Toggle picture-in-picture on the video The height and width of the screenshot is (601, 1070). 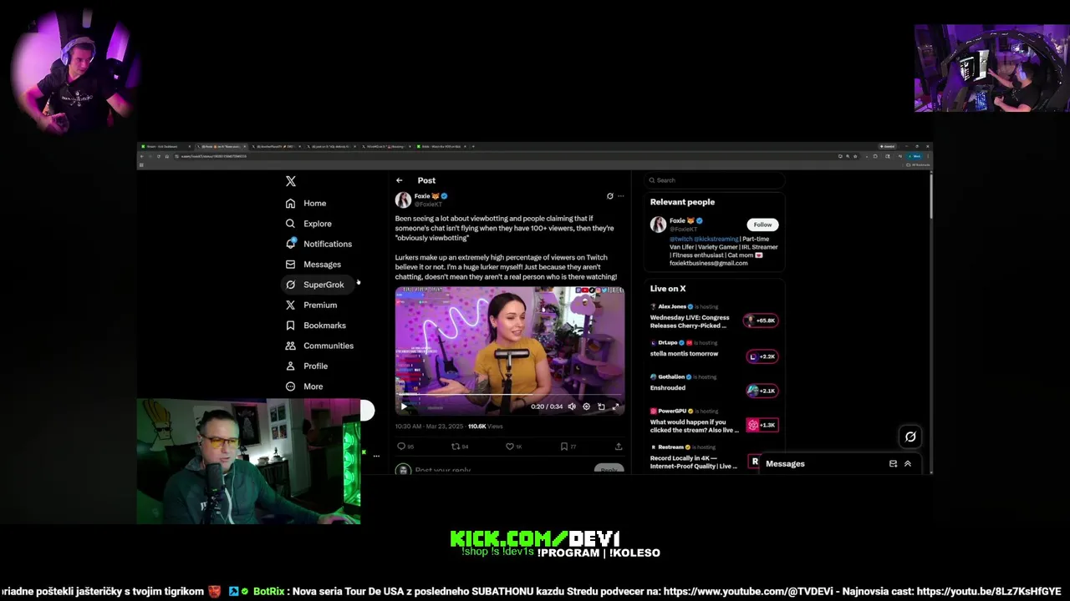[x=601, y=407]
